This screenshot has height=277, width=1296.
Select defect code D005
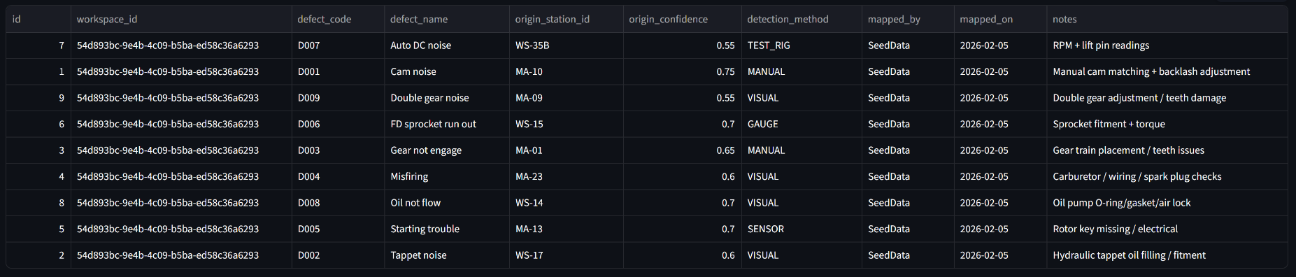[x=338, y=229]
